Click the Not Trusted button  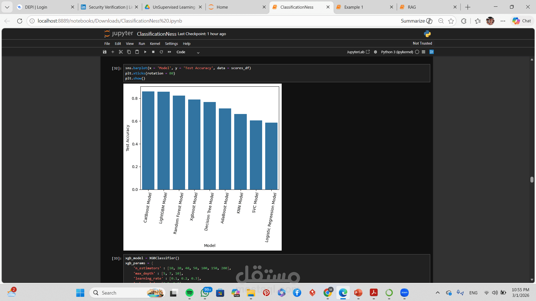(422, 43)
